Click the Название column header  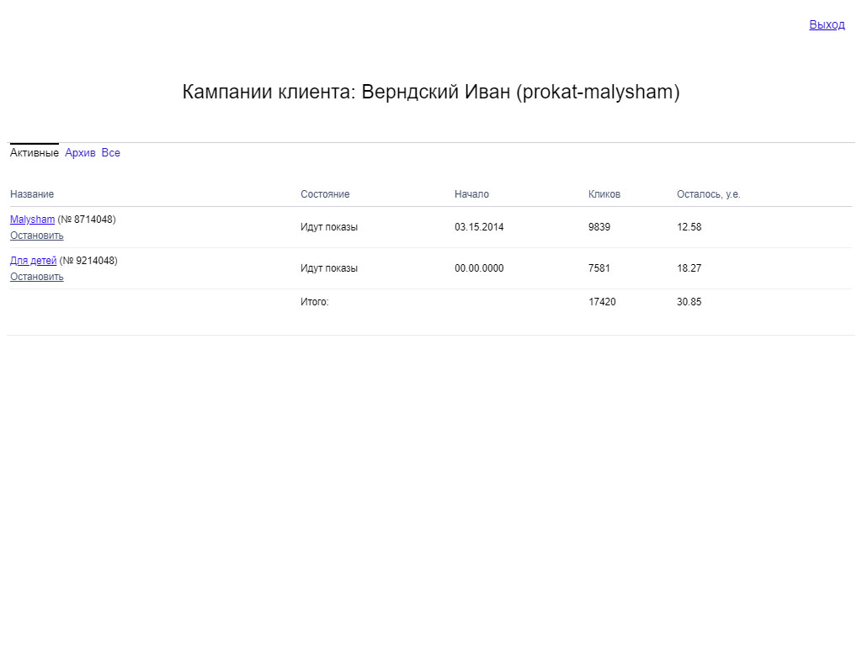pyautogui.click(x=32, y=194)
